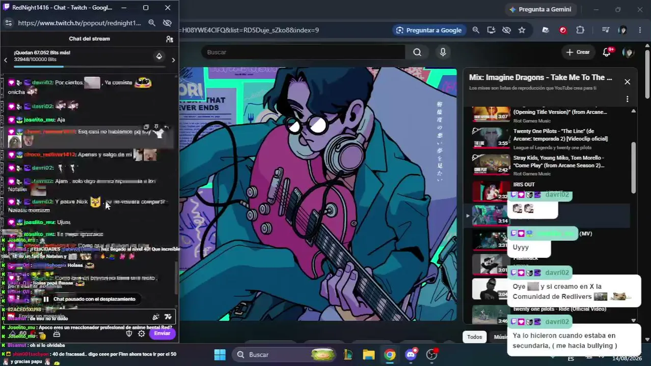Viewport: 651px width, 366px height.
Task: Select the Música filter chip
Action: click(500, 337)
